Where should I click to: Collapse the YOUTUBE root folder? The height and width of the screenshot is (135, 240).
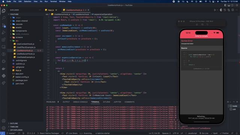(25, 14)
